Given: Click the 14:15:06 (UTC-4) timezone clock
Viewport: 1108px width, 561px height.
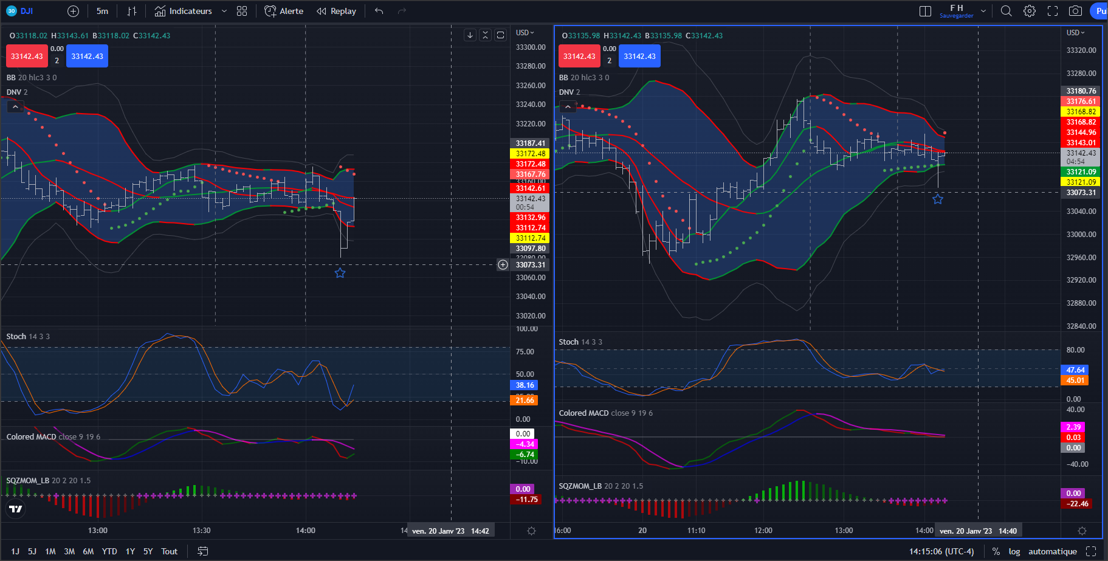Looking at the screenshot, I should click(941, 551).
